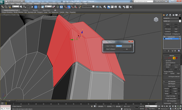The width and height of the screenshot is (182, 110).
Task: Enable the By Vertex checkbox
Action: [x=165, y=61]
